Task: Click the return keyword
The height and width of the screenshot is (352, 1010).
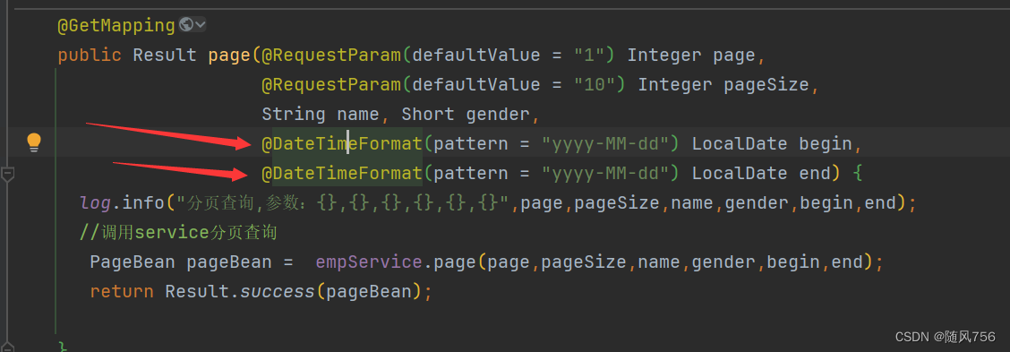Action: click(x=122, y=292)
